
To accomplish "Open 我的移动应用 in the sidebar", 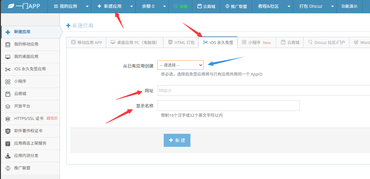I will tap(30, 44).
